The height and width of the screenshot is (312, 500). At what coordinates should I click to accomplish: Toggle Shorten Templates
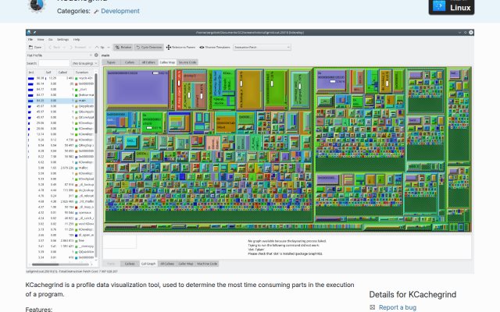pyautogui.click(x=215, y=47)
